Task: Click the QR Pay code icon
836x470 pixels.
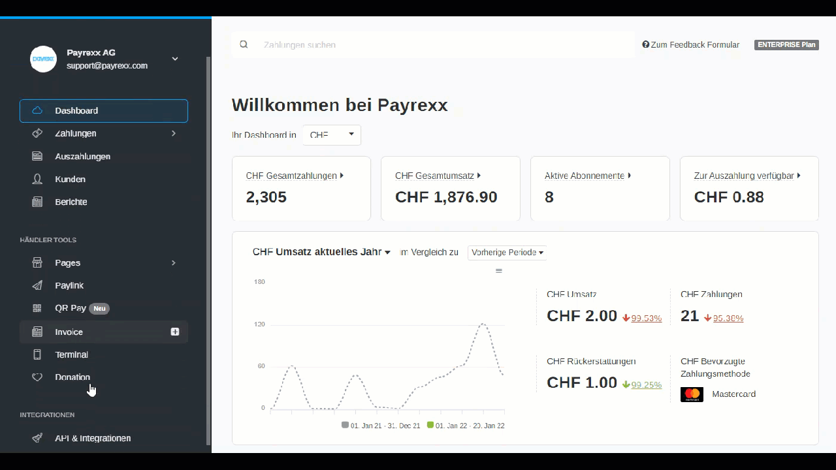Action: coord(37,308)
